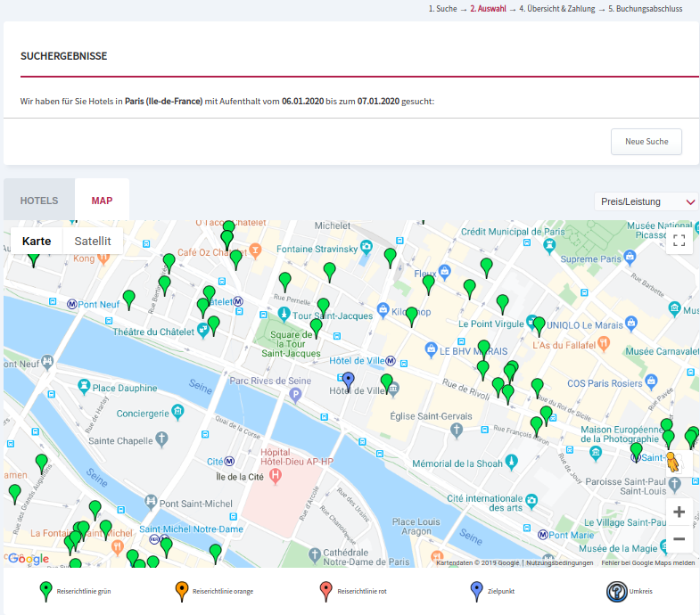The image size is (700, 615).
Task: Click the Reiserichtlinie rot legend marker
Action: pos(326,591)
